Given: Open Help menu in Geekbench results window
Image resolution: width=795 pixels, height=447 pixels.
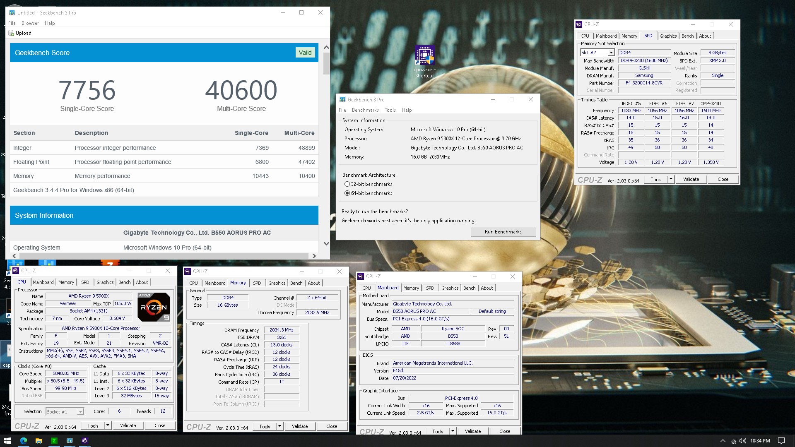Looking at the screenshot, I should (x=50, y=23).
